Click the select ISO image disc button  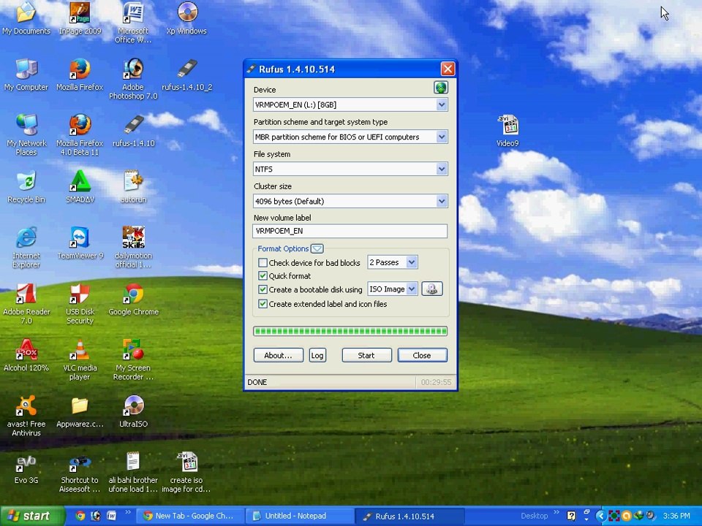tap(431, 289)
